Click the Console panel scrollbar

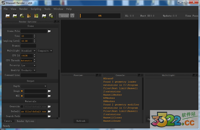[143, 94]
